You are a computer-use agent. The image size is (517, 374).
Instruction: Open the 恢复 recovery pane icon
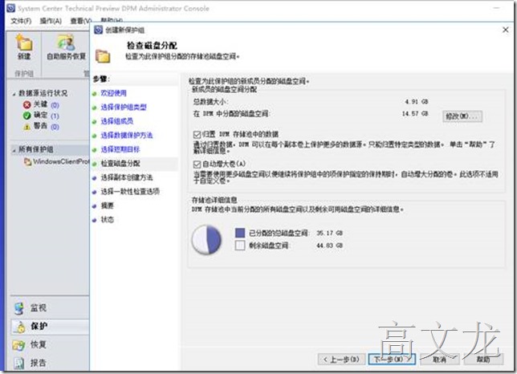click(x=19, y=344)
